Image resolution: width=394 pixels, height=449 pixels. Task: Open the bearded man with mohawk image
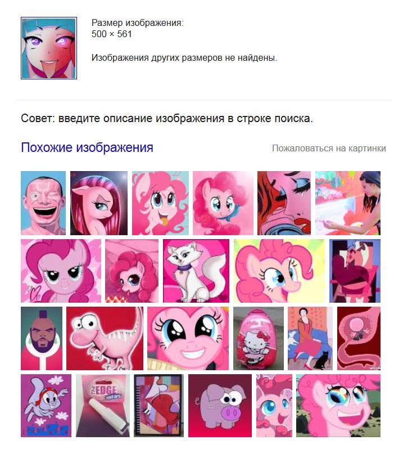(42, 339)
